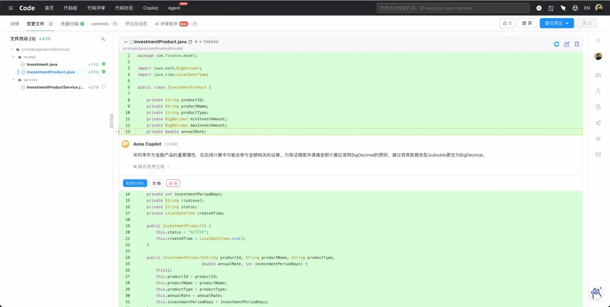Click the Code logo
Screen dimensions: 610x307
pos(27,8)
